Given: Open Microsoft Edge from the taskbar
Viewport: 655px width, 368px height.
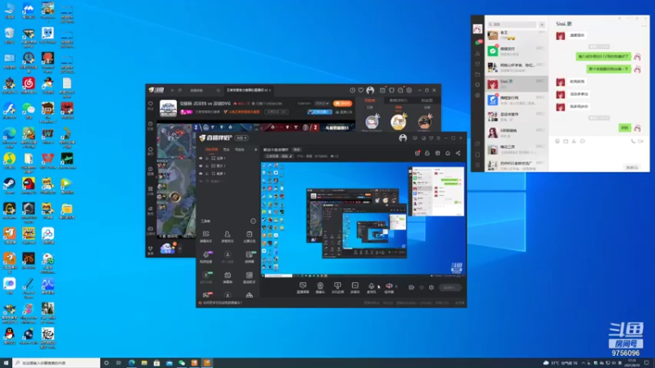Looking at the screenshot, I should coord(132,363).
